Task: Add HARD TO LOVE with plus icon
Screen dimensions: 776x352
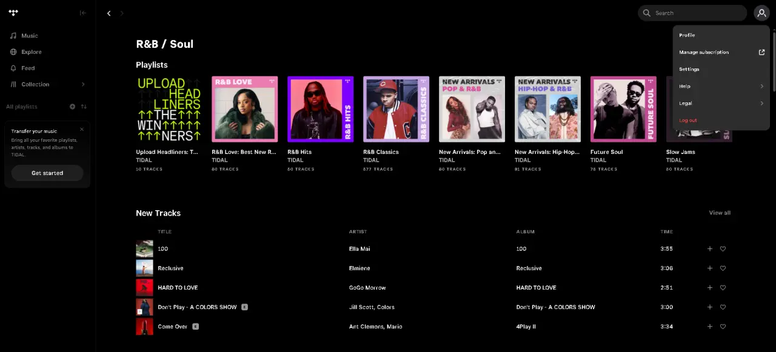Action: click(x=710, y=288)
